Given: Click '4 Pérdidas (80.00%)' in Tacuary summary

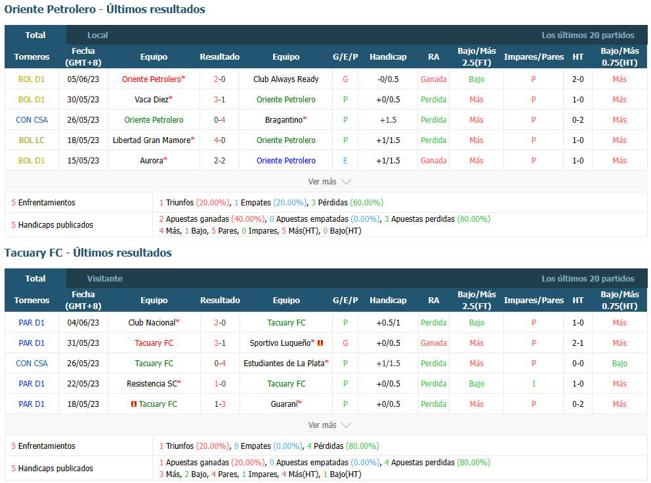Looking at the screenshot, I should (343, 446).
